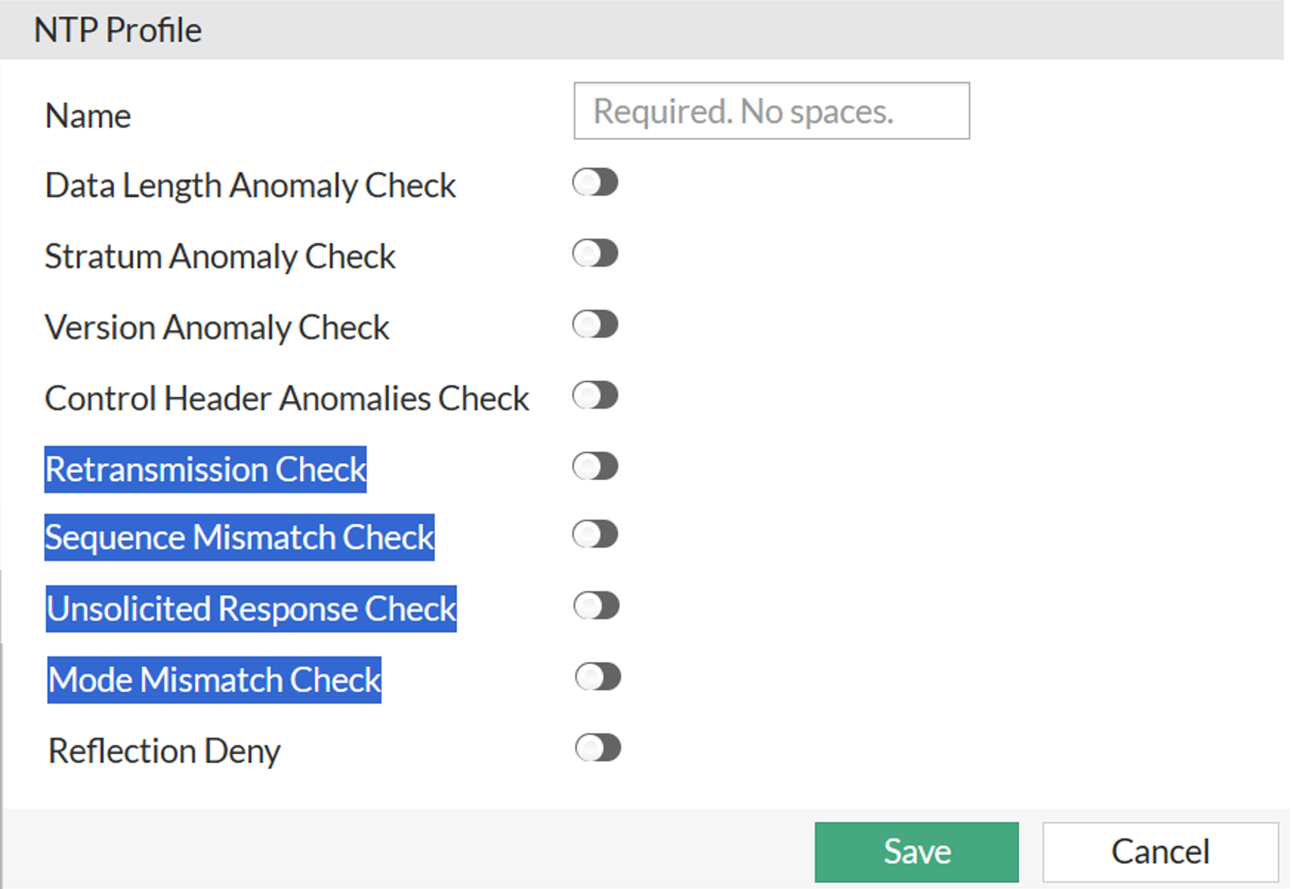Click the Retransmission Check highlighted label
The height and width of the screenshot is (889, 1292).
(x=206, y=470)
